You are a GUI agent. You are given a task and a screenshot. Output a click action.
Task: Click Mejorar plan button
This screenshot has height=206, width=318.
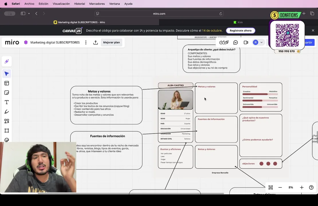click(111, 42)
